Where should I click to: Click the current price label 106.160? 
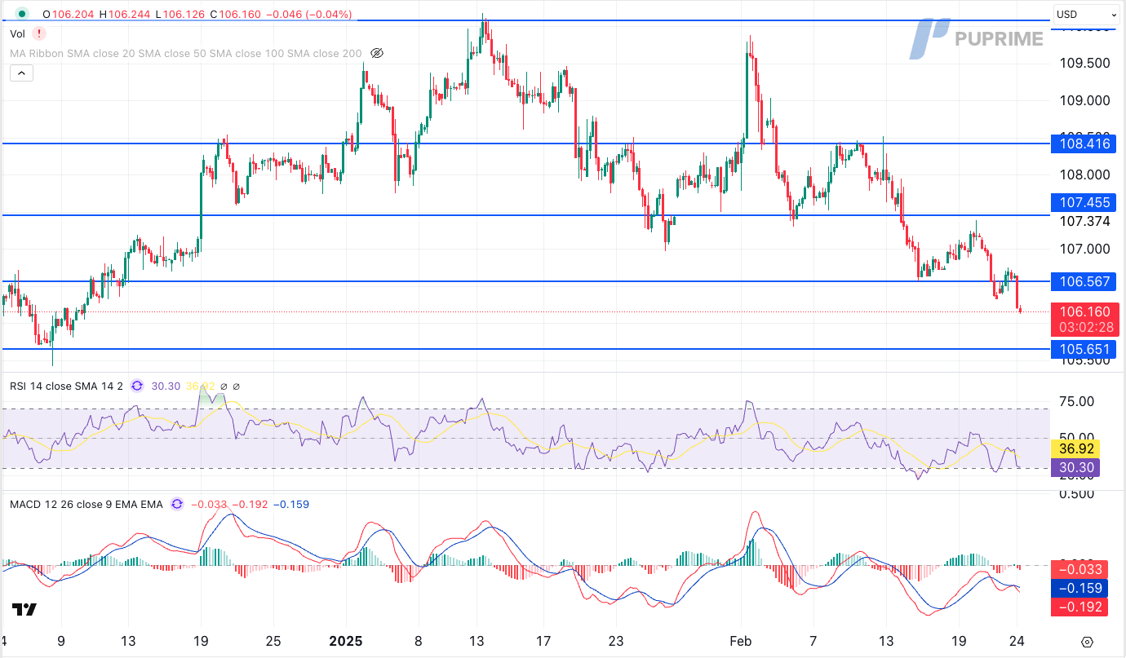tap(1085, 311)
